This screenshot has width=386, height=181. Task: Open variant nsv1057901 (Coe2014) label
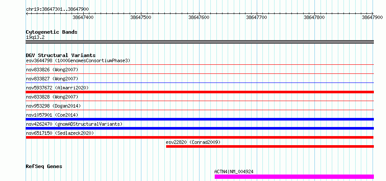click(52, 115)
